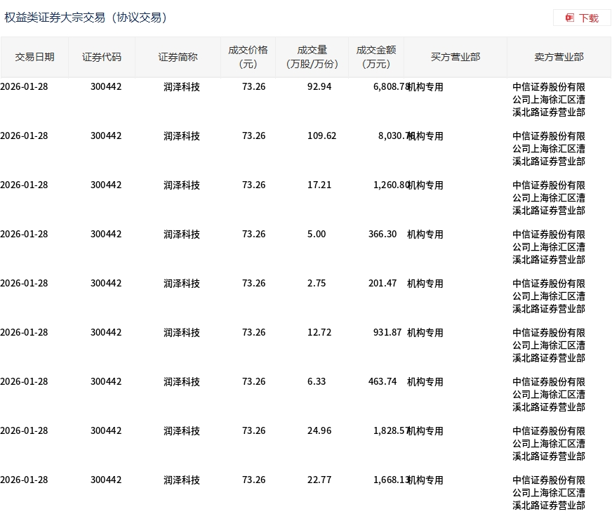
Task: Select the 买方营业部 column header
Action: point(455,56)
